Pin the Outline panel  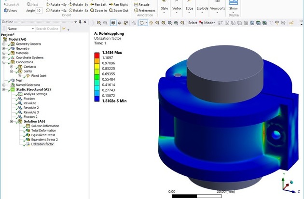80,22
